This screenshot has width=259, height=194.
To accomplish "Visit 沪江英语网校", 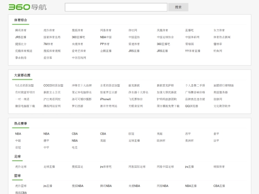I will 52,99.
